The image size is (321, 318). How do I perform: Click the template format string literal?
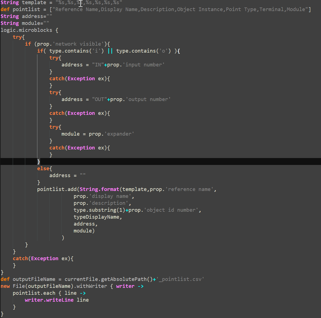click(89, 2)
